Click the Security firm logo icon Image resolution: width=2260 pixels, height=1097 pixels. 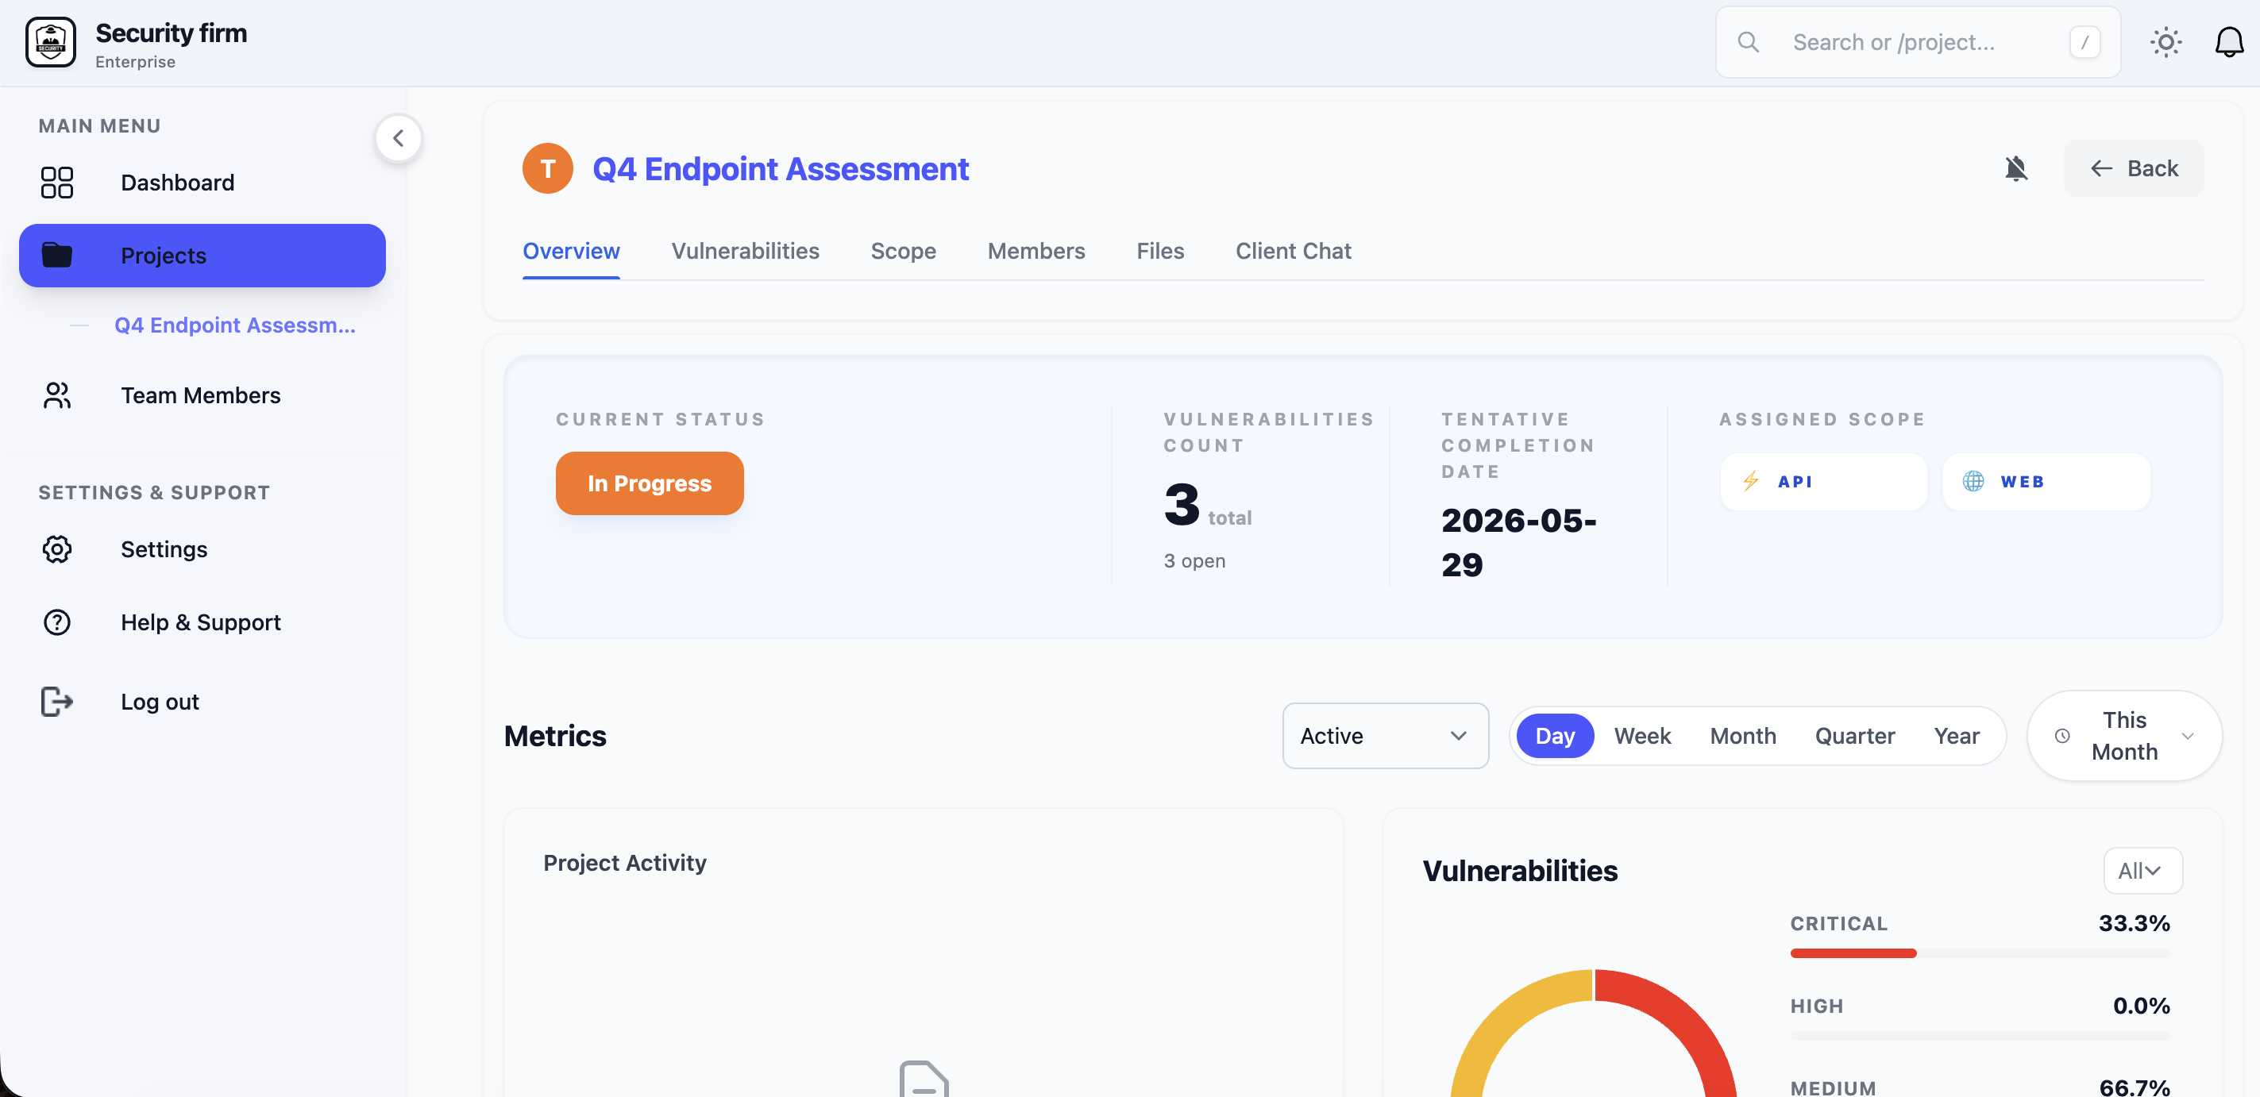point(50,42)
